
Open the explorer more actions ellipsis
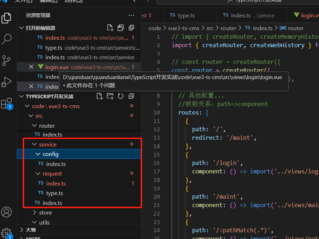[x=131, y=15]
